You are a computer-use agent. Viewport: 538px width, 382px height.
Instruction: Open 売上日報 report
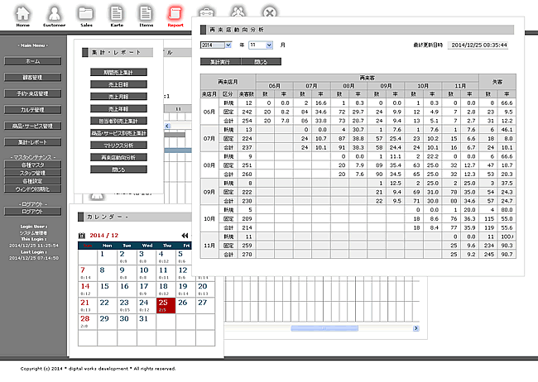pos(118,84)
